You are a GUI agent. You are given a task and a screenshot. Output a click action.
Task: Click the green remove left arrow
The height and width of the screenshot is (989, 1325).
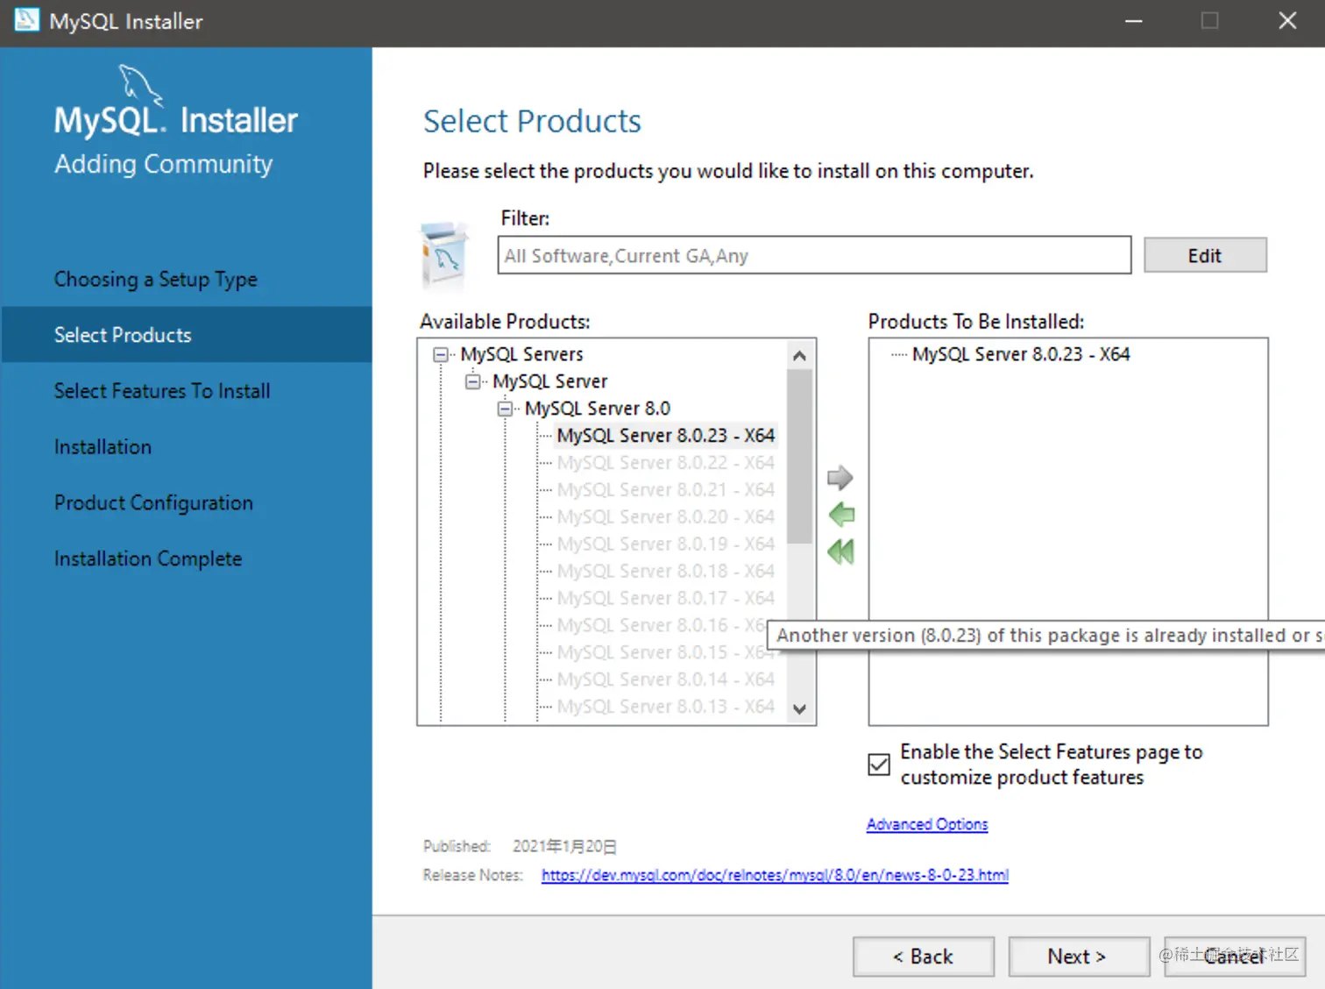(x=841, y=515)
